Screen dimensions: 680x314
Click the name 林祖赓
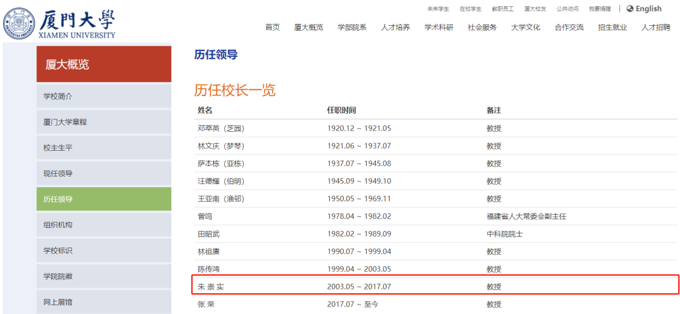[208, 251]
